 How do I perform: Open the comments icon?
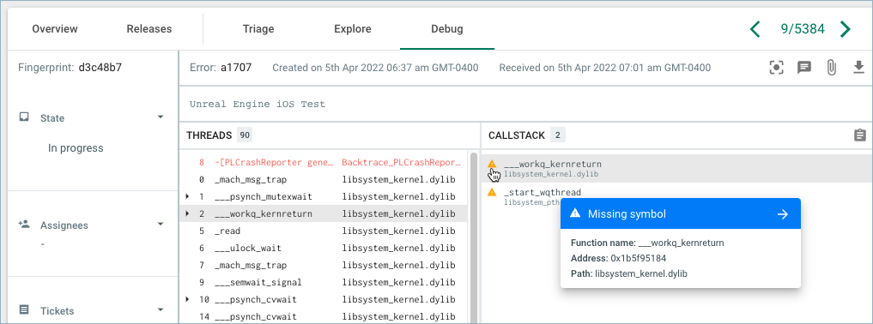pyautogui.click(x=803, y=68)
